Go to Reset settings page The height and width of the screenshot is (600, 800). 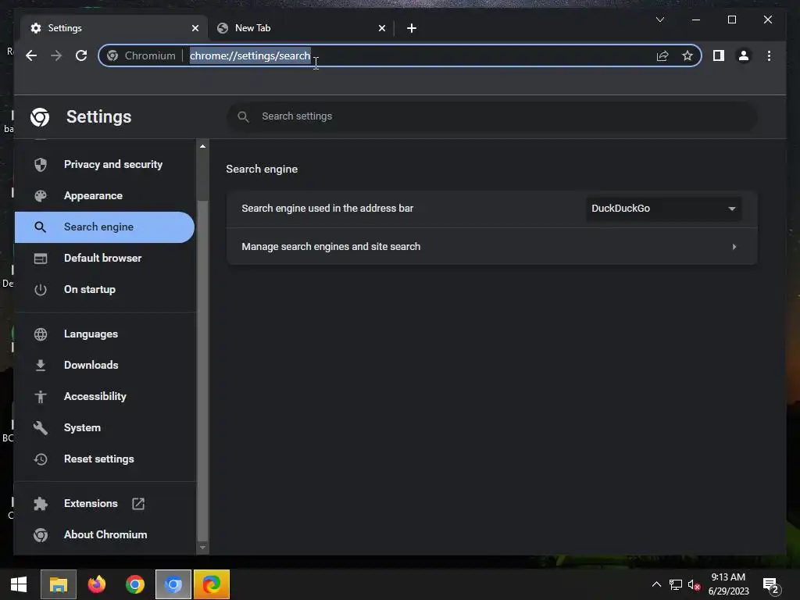point(105,459)
